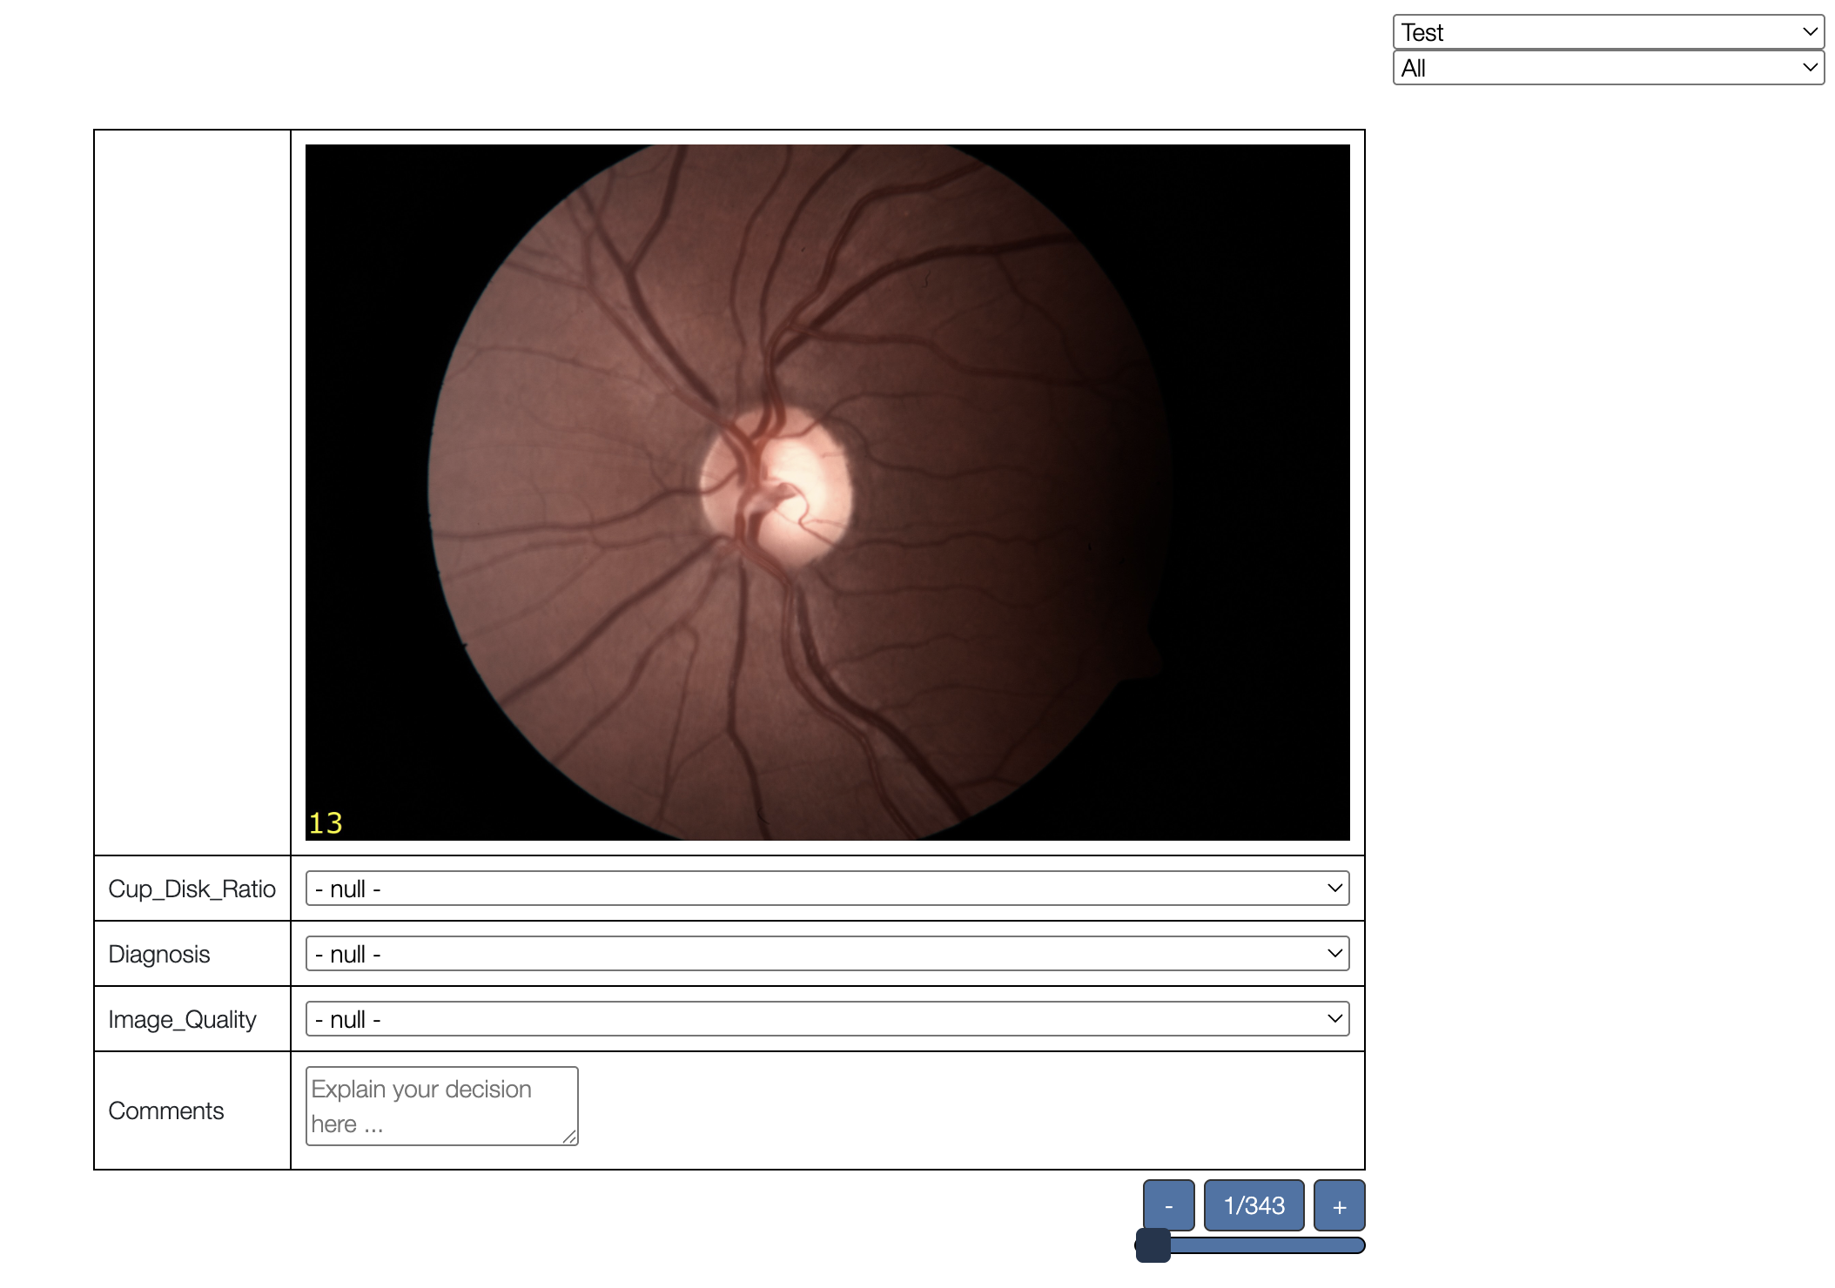Image resolution: width=1835 pixels, height=1288 pixels.
Task: Go to next image with plus button
Action: (x=1339, y=1206)
